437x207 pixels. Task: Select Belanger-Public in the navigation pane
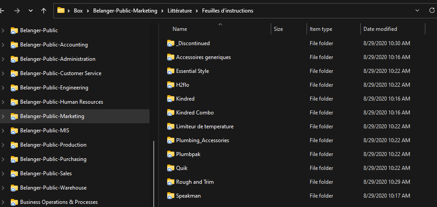39,30
